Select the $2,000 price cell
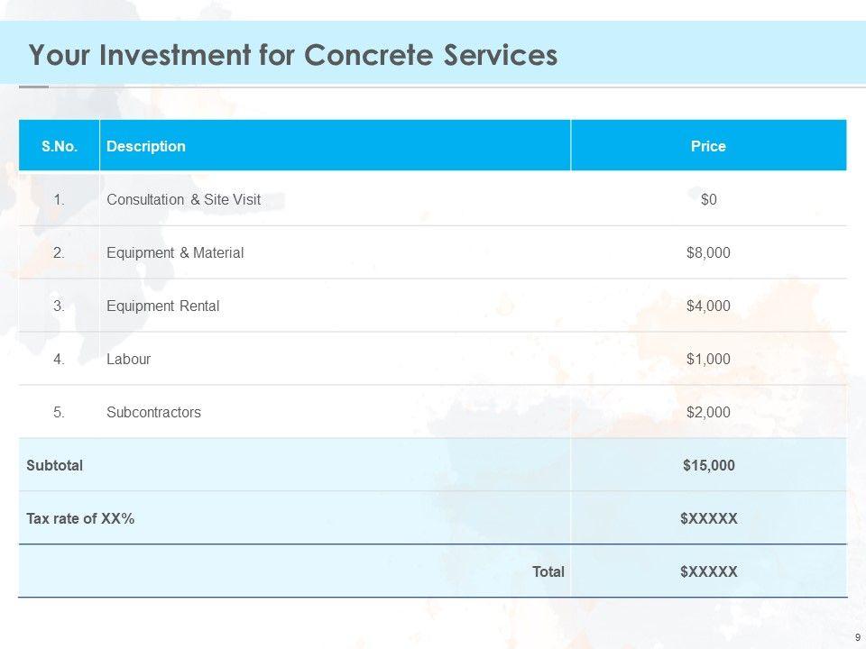 coord(708,412)
